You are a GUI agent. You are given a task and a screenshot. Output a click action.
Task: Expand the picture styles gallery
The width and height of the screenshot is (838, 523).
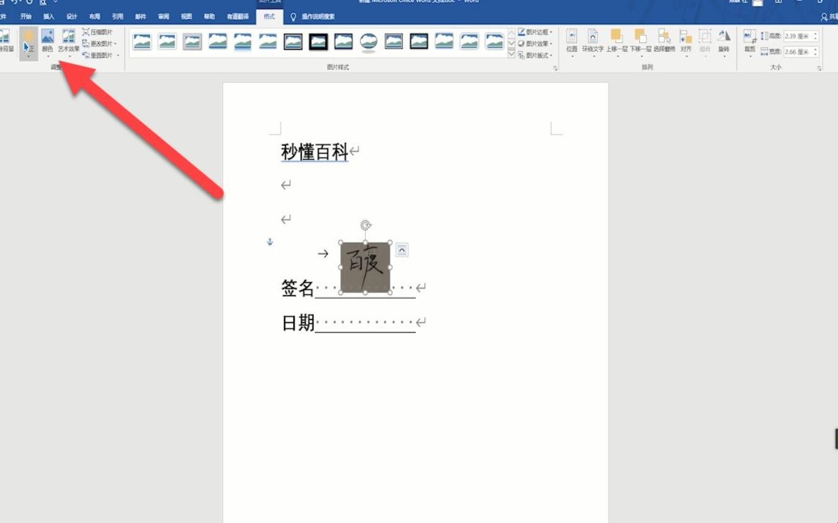pyautogui.click(x=511, y=54)
